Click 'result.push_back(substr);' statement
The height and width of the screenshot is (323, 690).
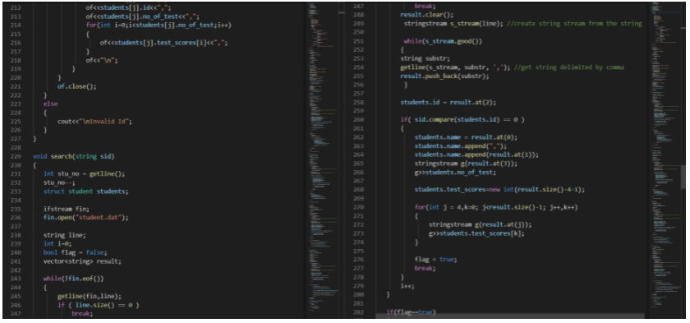click(x=444, y=76)
